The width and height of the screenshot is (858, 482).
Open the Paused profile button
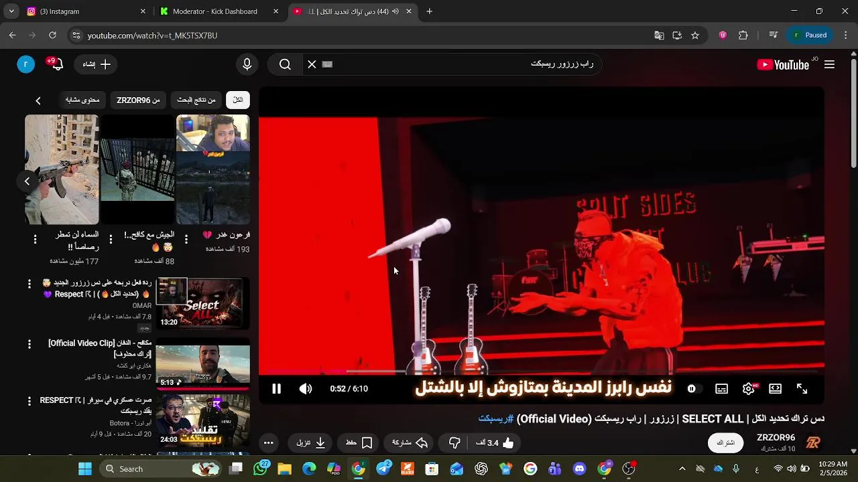[x=809, y=35]
